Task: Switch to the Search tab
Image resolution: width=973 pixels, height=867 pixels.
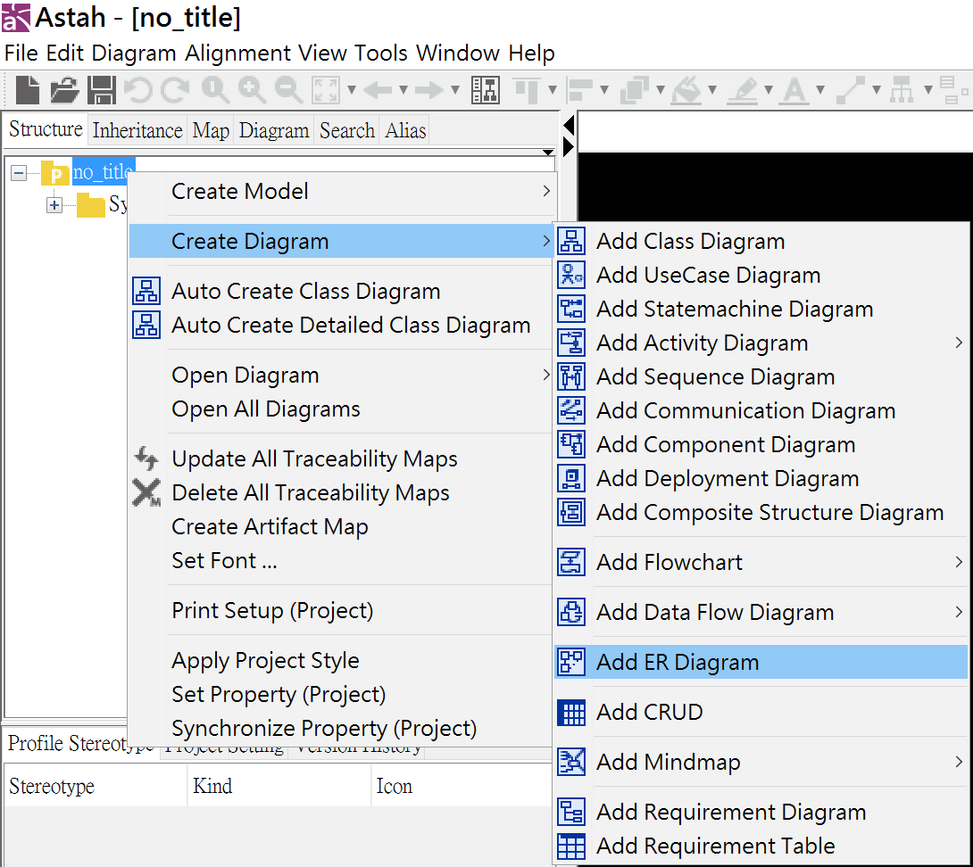Action: click(347, 130)
